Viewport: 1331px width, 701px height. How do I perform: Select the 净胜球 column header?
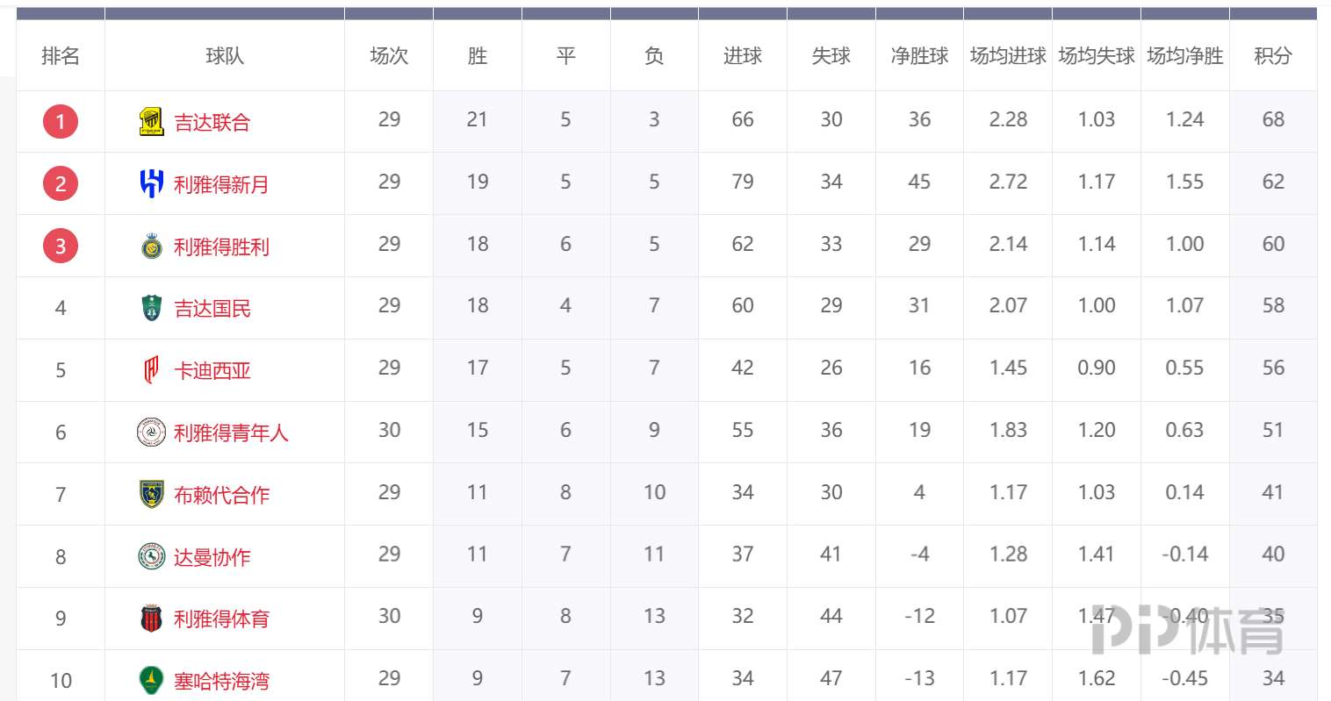click(x=919, y=56)
